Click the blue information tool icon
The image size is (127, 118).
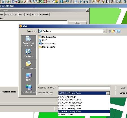tap(62, 1)
